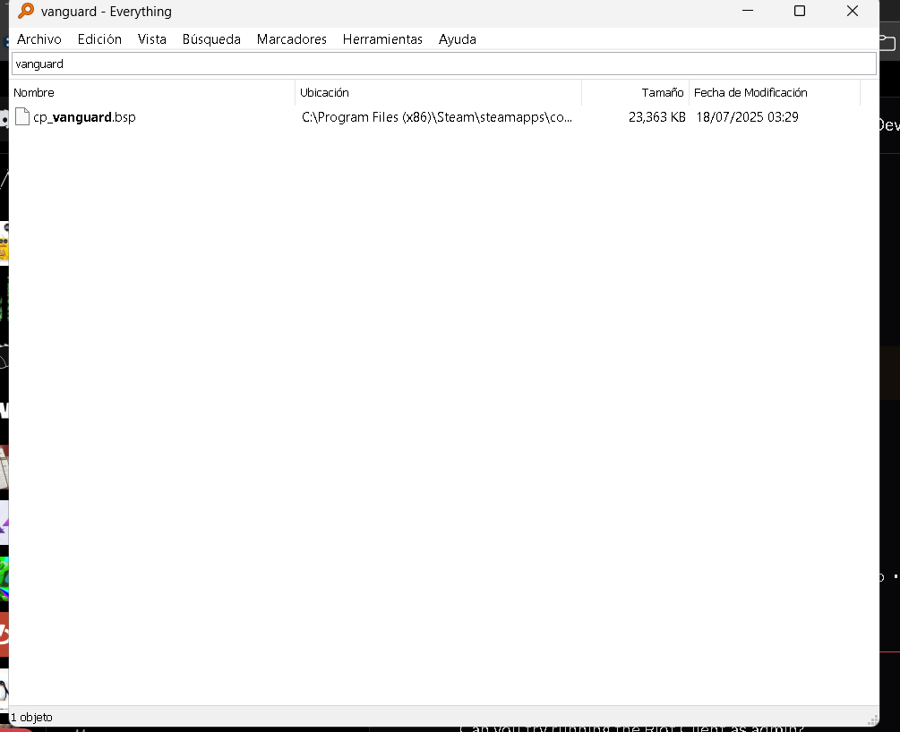Open the Búsqueda menu
Image resolution: width=900 pixels, height=732 pixels.
click(211, 39)
